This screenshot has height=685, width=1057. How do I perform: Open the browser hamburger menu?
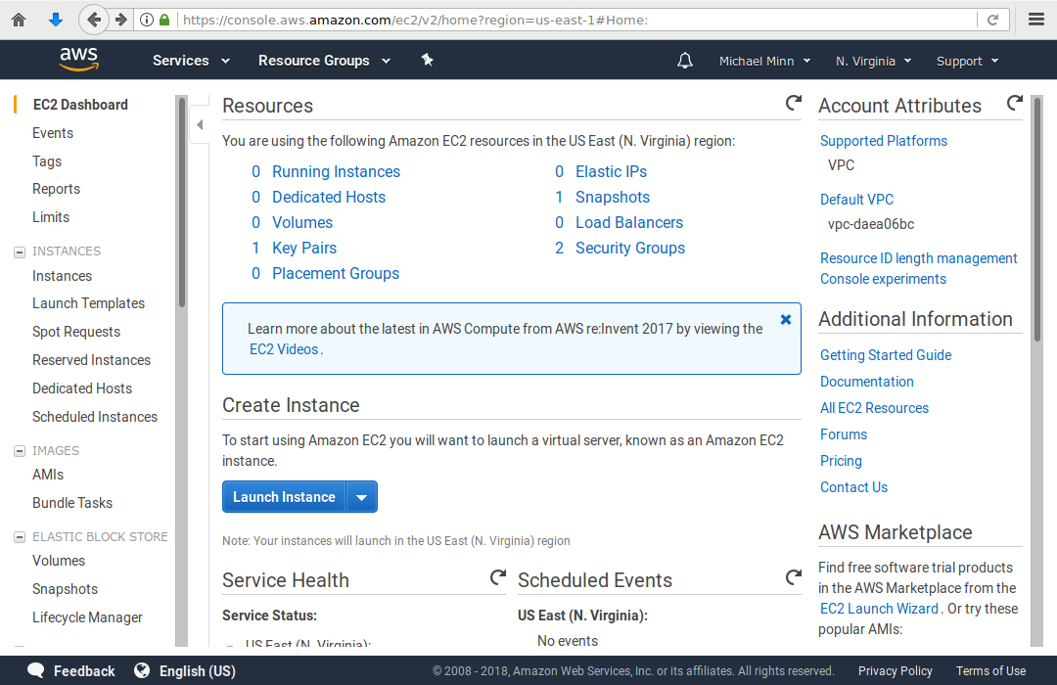point(1036,20)
